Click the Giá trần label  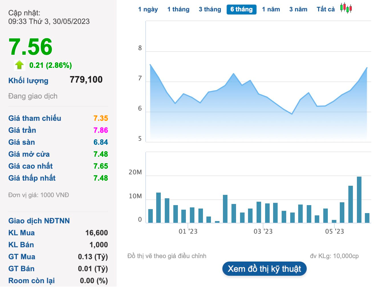[22, 130]
